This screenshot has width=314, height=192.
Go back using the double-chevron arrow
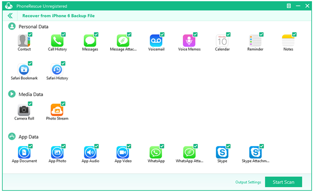point(10,16)
